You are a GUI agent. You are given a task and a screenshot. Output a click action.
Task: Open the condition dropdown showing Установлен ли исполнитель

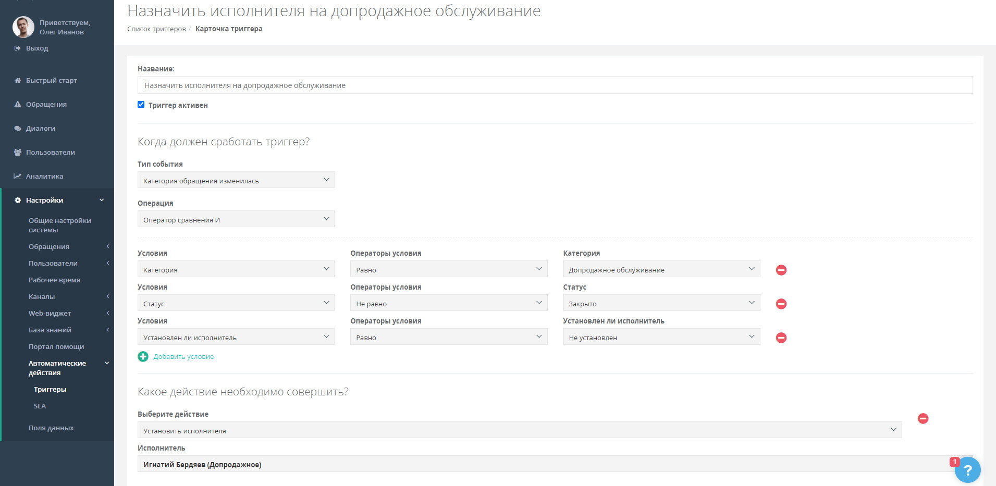click(236, 337)
